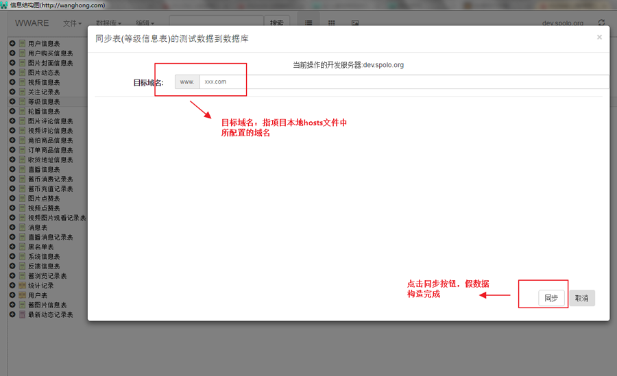The width and height of the screenshot is (617, 376).
Task: Click table icon of 黑名单表 row
Action: (x=23, y=247)
